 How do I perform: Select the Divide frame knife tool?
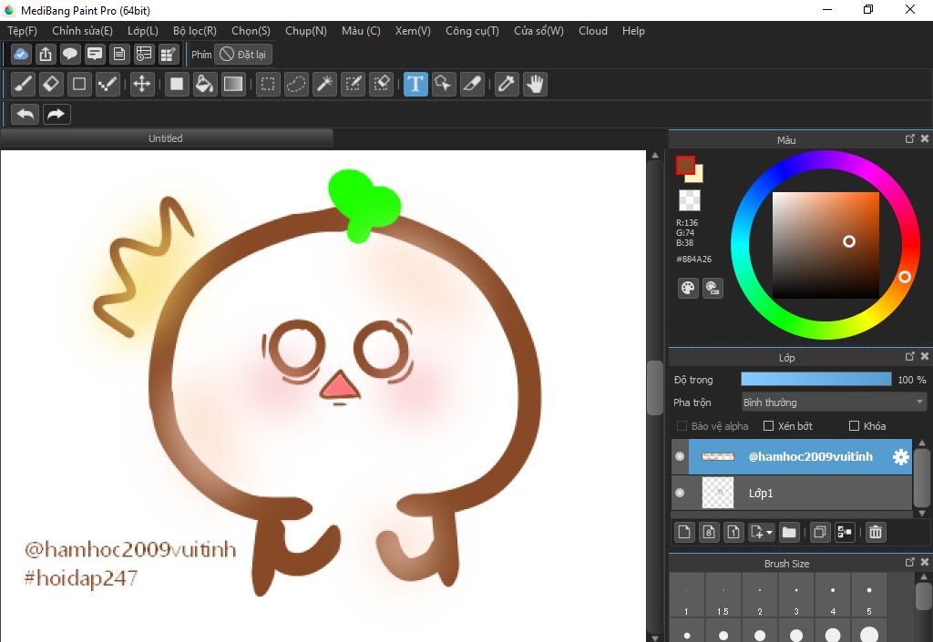472,85
